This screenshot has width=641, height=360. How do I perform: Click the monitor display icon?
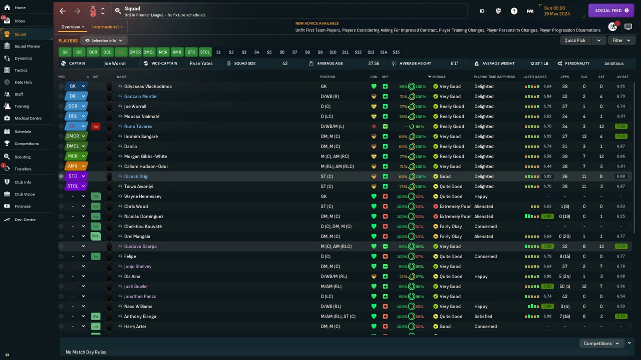628,26
